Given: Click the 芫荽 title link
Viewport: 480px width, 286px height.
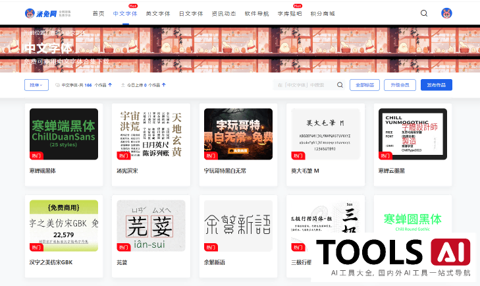Looking at the screenshot, I should pyautogui.click(x=122, y=262).
